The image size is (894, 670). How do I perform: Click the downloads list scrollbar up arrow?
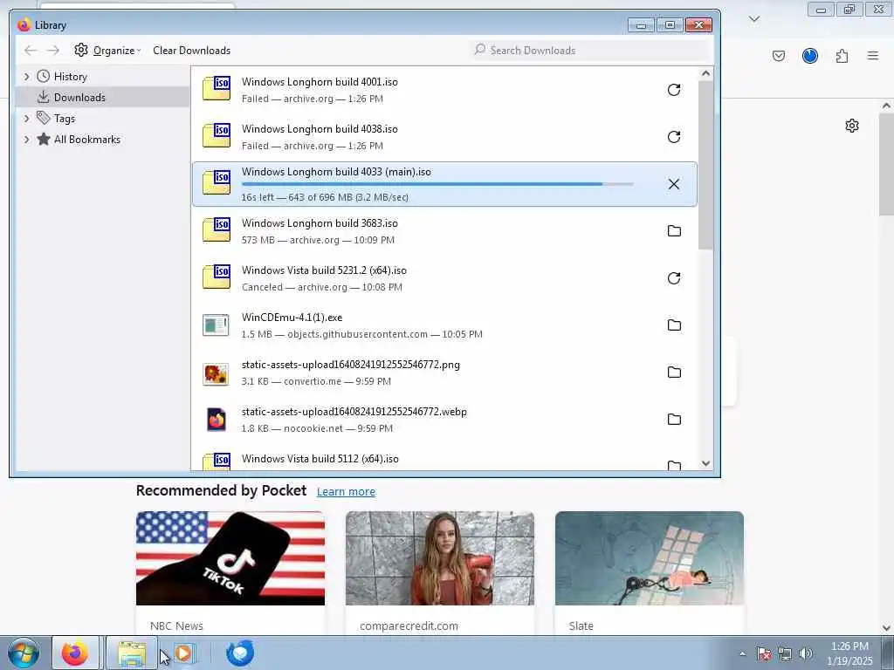705,73
